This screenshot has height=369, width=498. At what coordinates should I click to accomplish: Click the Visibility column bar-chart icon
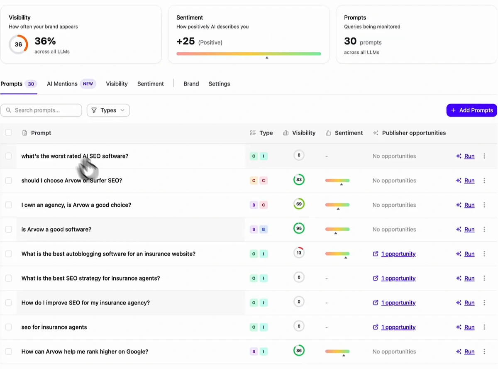point(286,133)
